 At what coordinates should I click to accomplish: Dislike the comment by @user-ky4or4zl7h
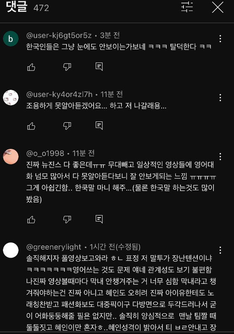tap(67, 126)
